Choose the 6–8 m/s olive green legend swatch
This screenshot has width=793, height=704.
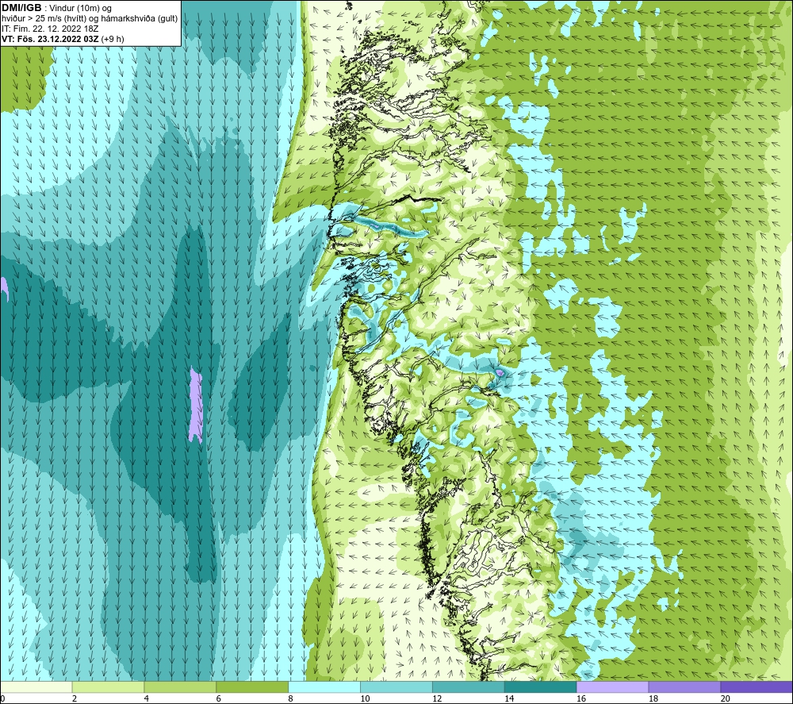tap(252, 687)
